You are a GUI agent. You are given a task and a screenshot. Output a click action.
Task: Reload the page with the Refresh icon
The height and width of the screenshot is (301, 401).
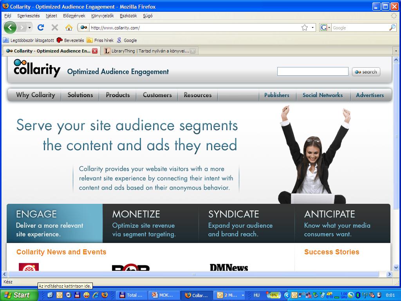[41, 27]
